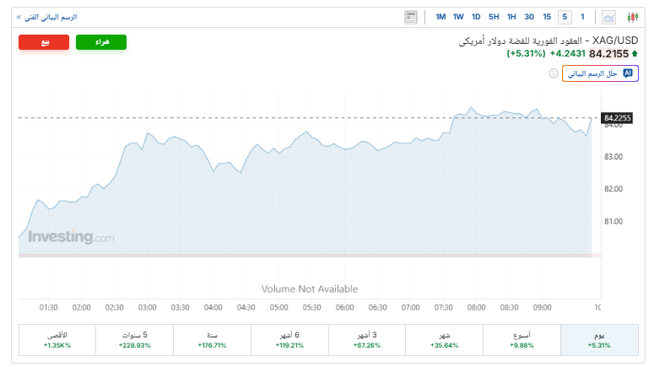Image resolution: width=654 pixels, height=367 pixels.
Task: Open the day performance tab showing +5.31%
Action: point(599,340)
